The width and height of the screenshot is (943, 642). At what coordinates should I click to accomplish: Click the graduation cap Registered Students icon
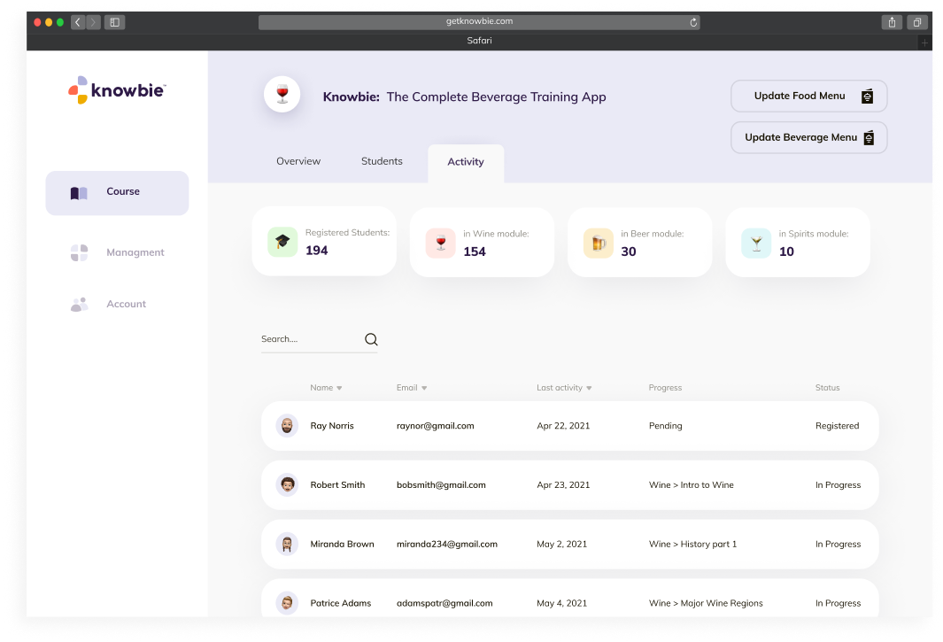tap(282, 243)
